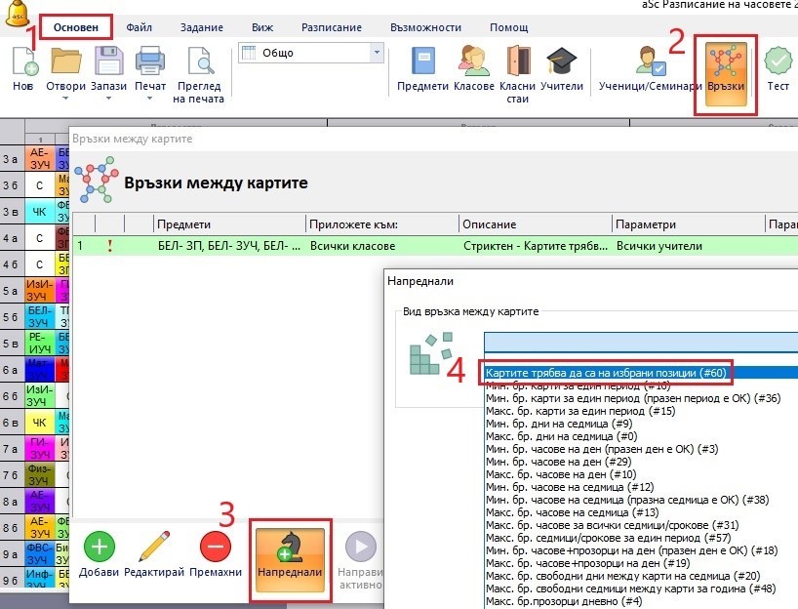798x609 pixels.
Task: Open the Помощ ribbon tab
Action: point(508,27)
